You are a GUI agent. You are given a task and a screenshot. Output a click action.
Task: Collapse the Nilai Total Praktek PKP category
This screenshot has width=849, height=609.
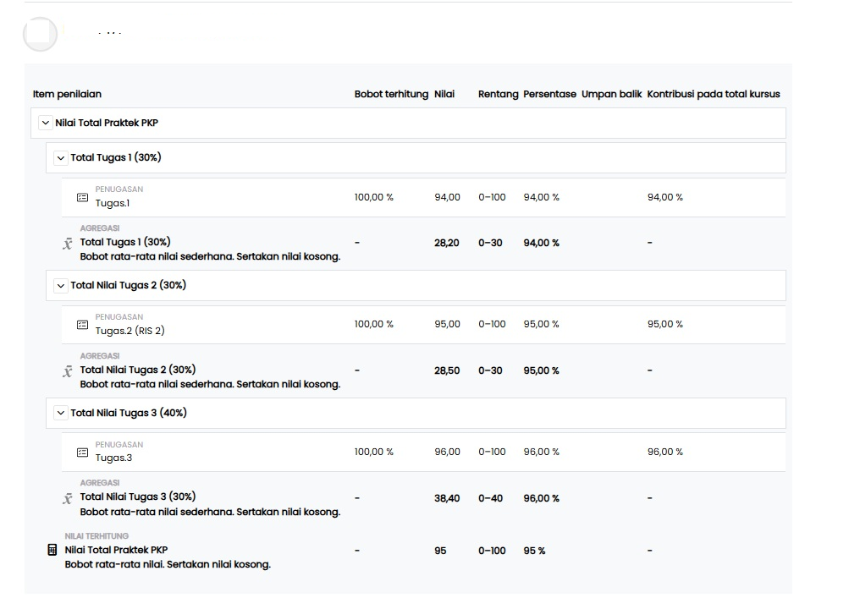pos(46,123)
